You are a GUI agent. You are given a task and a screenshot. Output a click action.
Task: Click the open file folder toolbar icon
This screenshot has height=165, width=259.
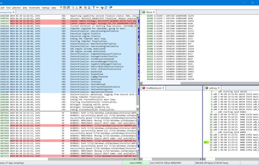[x=61, y=8]
